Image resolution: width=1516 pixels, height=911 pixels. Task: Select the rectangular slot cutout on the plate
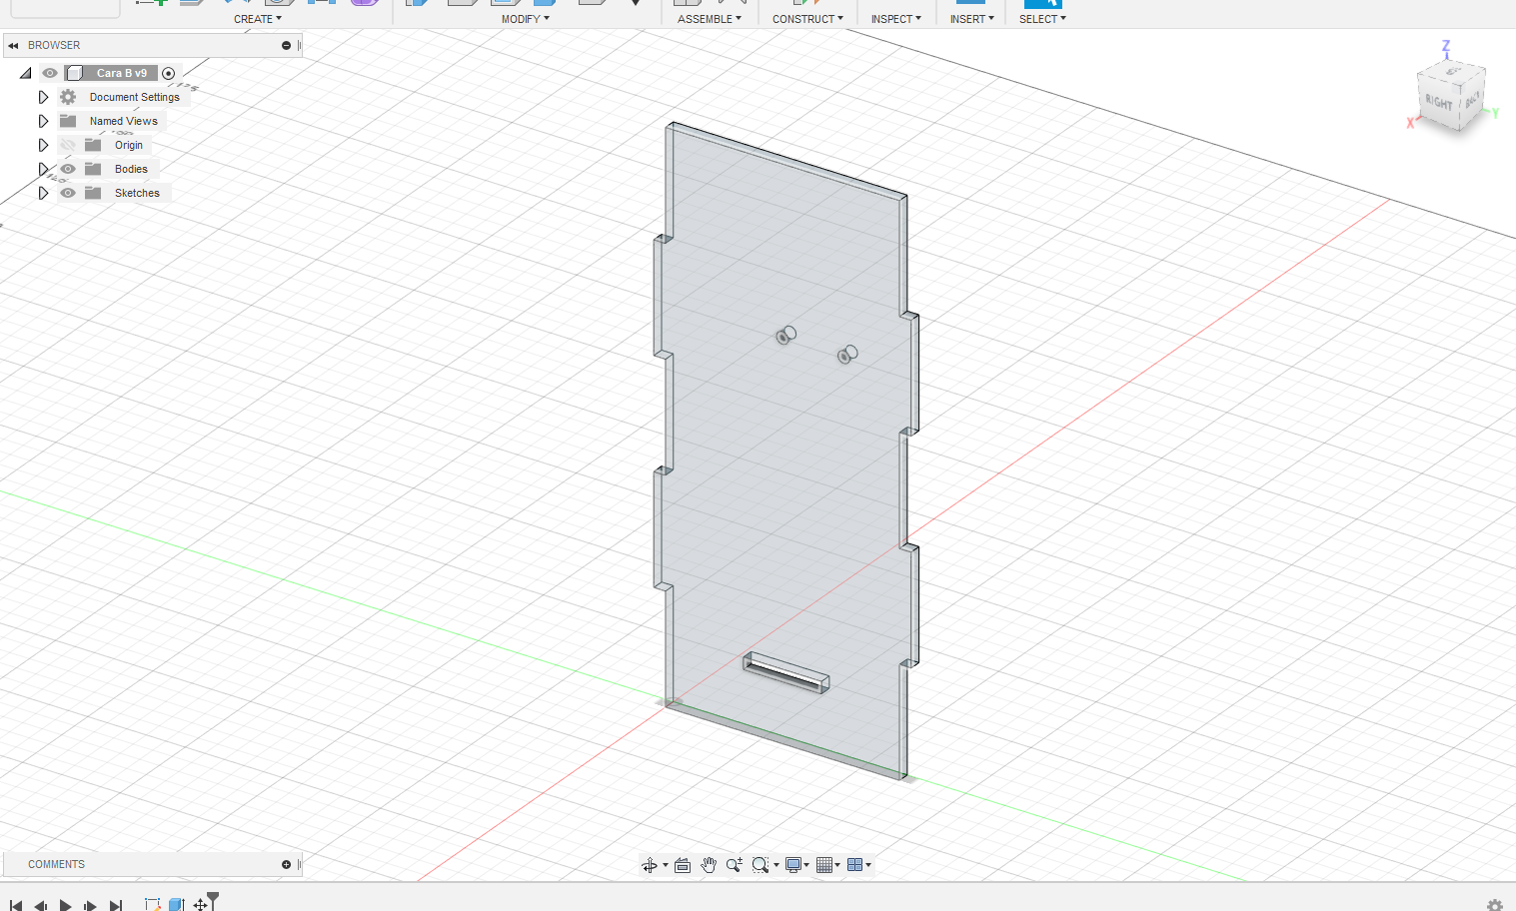pyautogui.click(x=786, y=672)
